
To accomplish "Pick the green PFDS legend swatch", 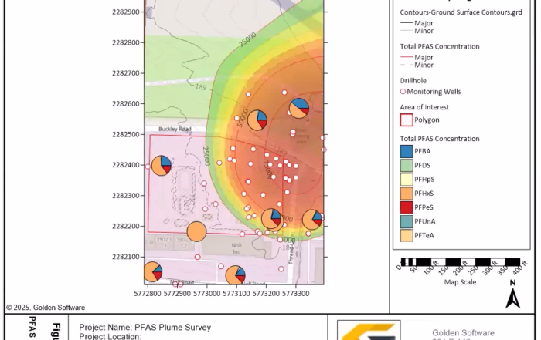I will click(407, 166).
